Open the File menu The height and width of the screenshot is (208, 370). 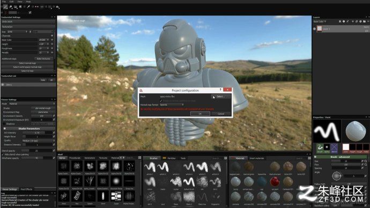pos(4,2)
